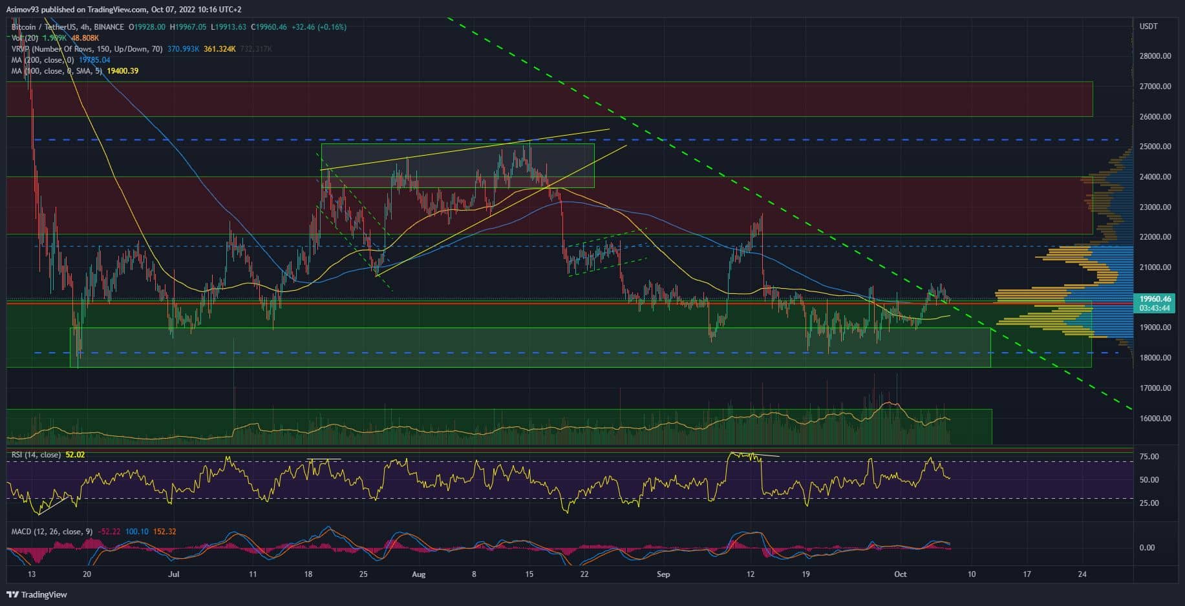Click the 17000.00 price axis label
The image size is (1185, 606).
point(1155,388)
